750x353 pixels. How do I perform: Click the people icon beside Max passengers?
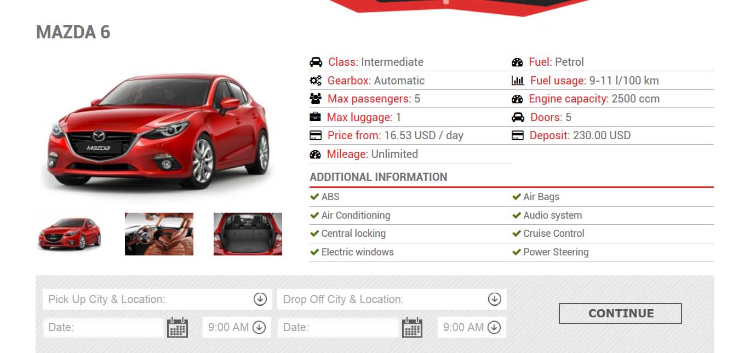(x=316, y=99)
